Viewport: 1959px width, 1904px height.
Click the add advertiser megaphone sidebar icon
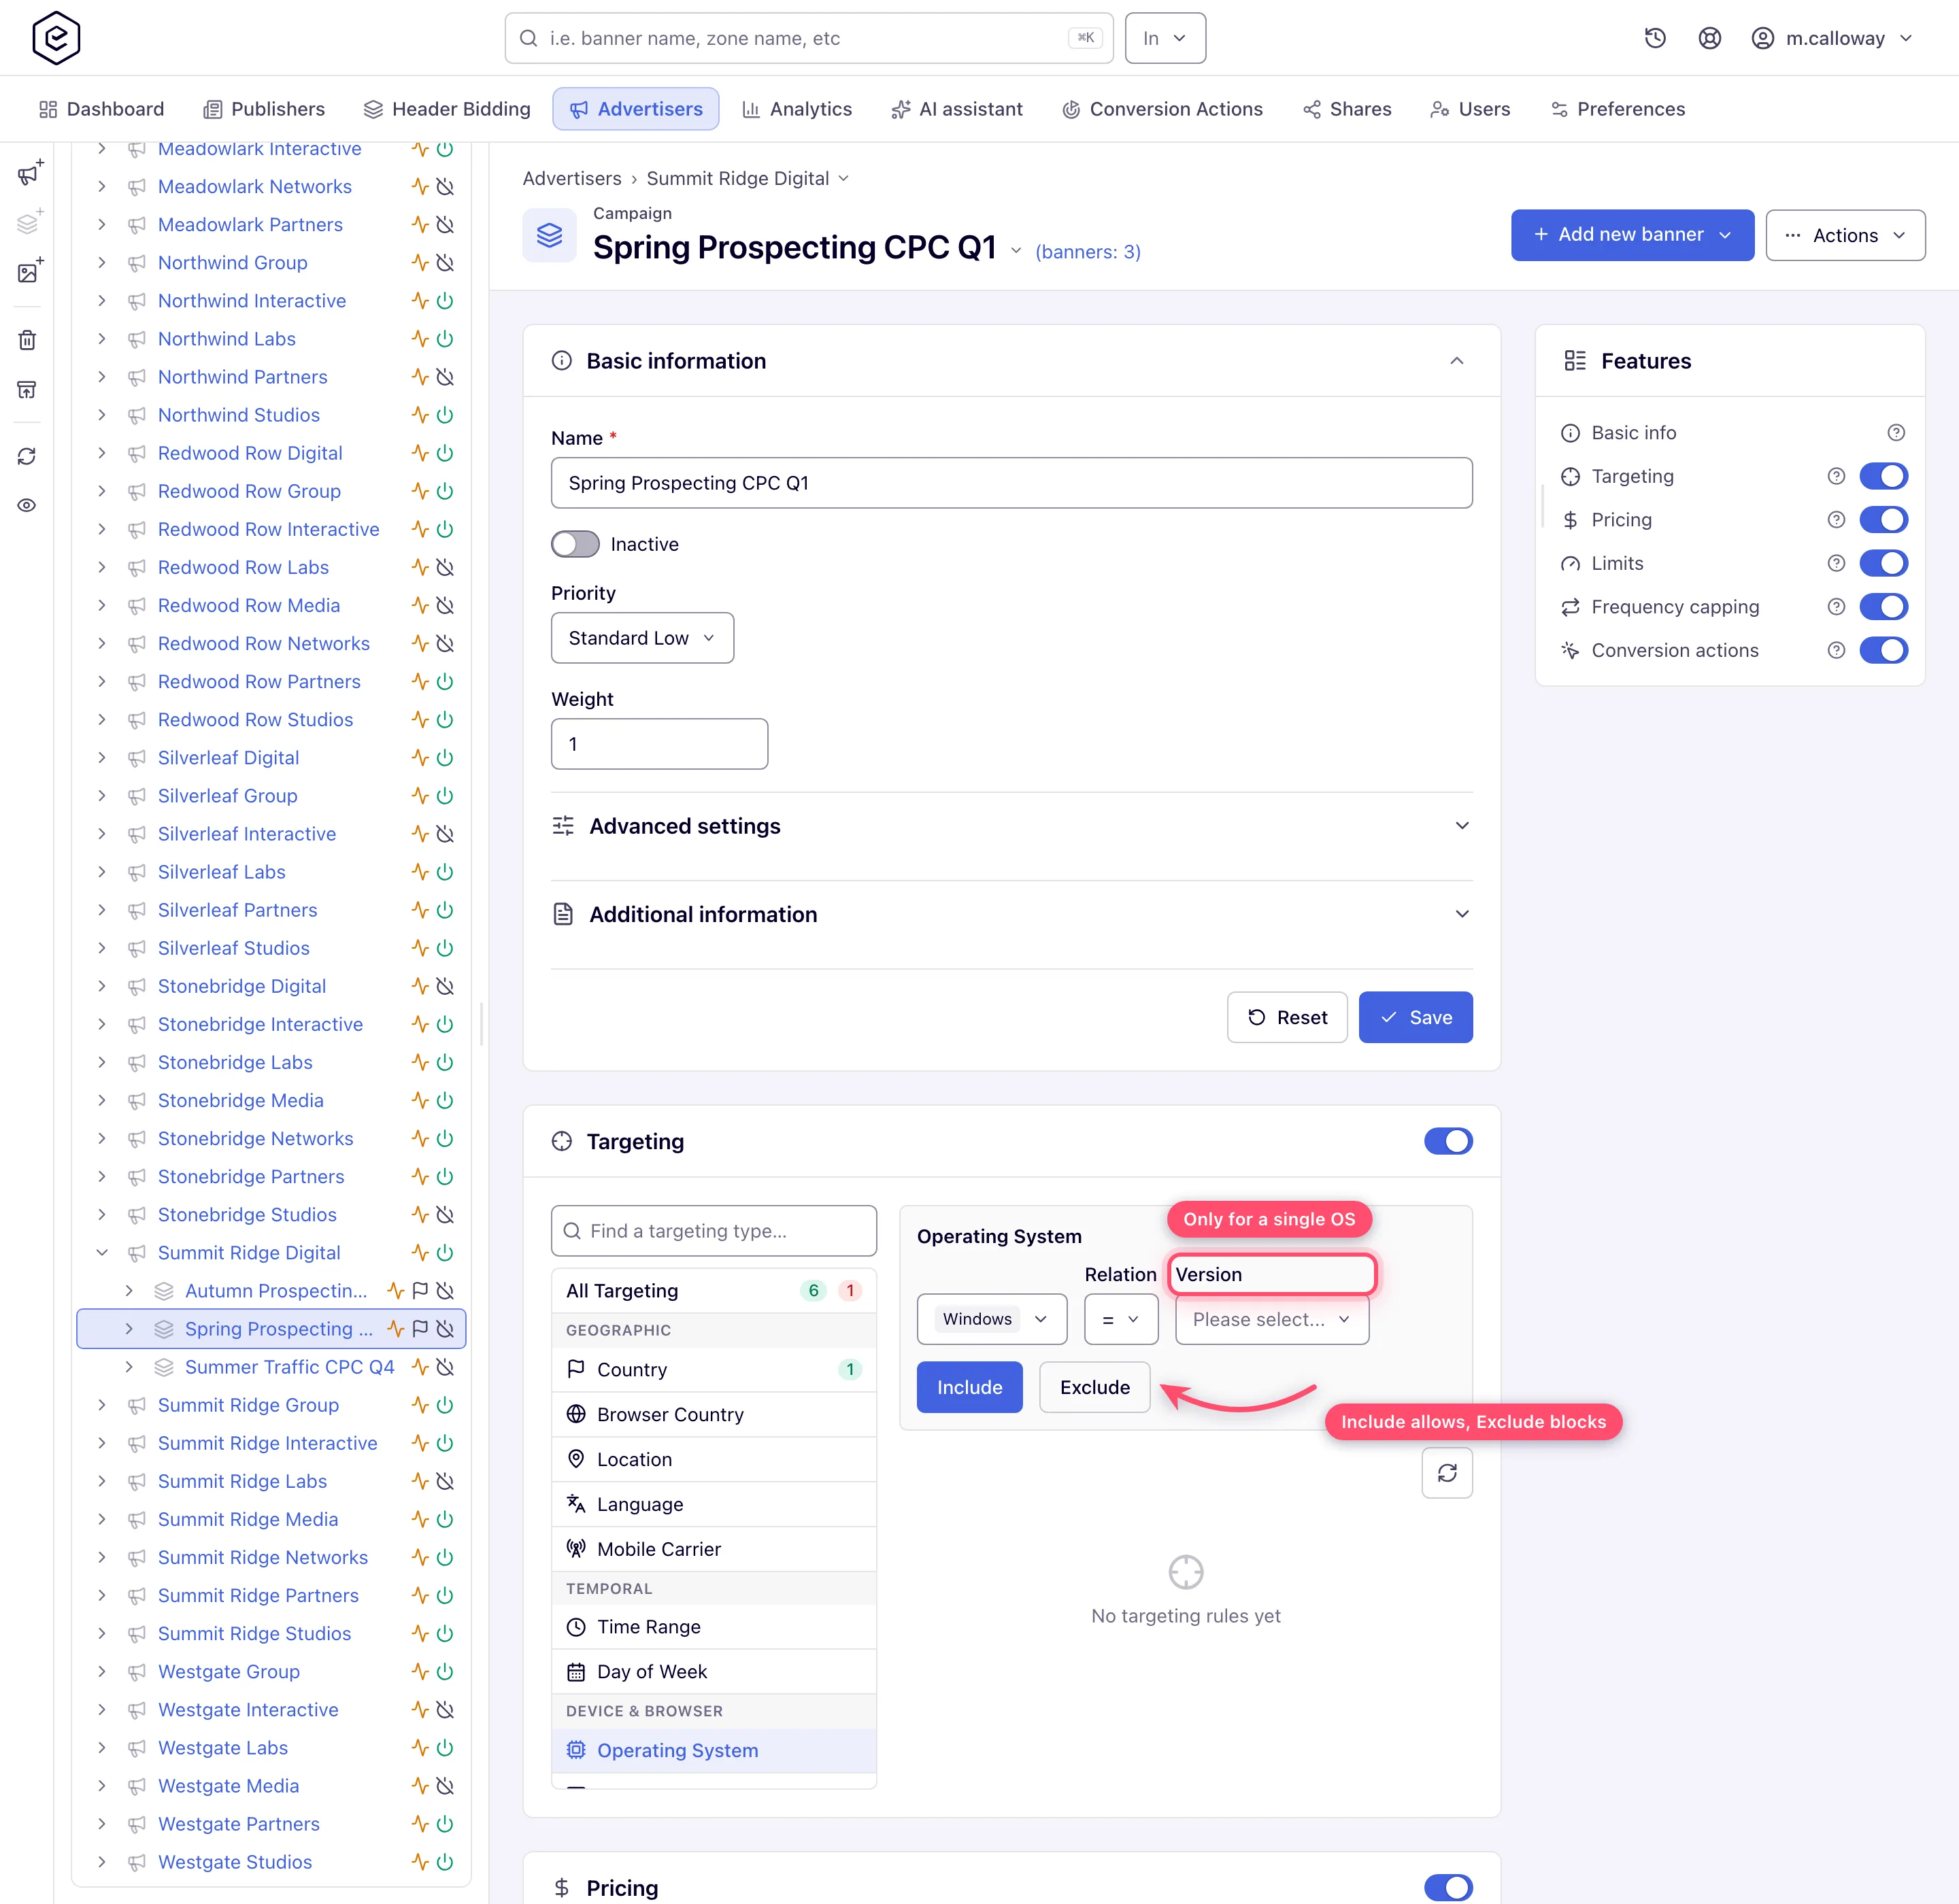29,173
